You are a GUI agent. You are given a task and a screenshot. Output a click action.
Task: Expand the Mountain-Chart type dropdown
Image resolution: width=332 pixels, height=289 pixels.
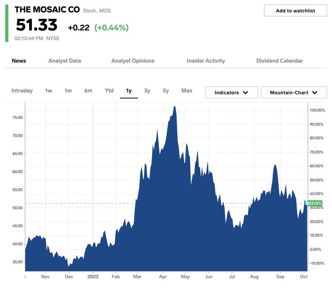pos(294,92)
